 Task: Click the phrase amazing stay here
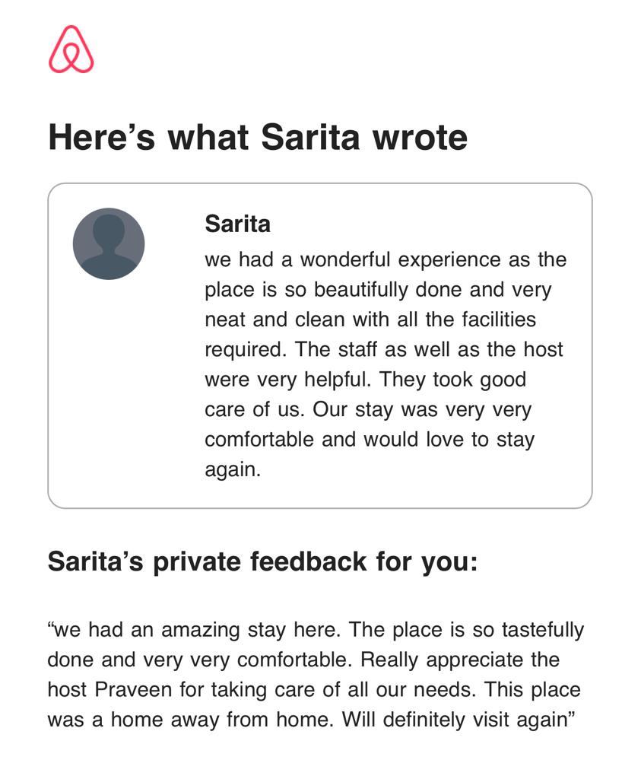coord(251,630)
